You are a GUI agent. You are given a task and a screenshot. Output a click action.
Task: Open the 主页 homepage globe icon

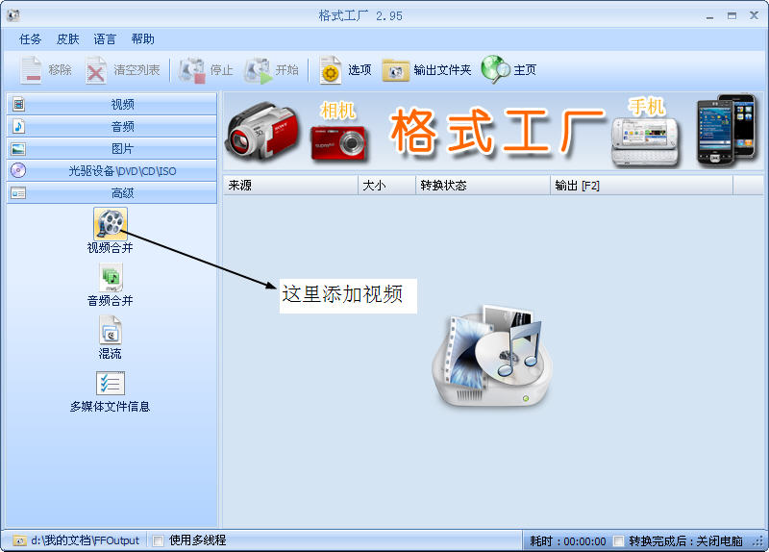pos(495,69)
